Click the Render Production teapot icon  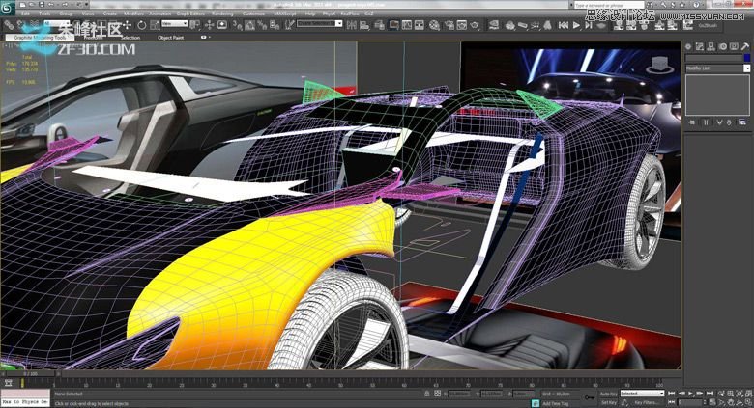(475, 25)
